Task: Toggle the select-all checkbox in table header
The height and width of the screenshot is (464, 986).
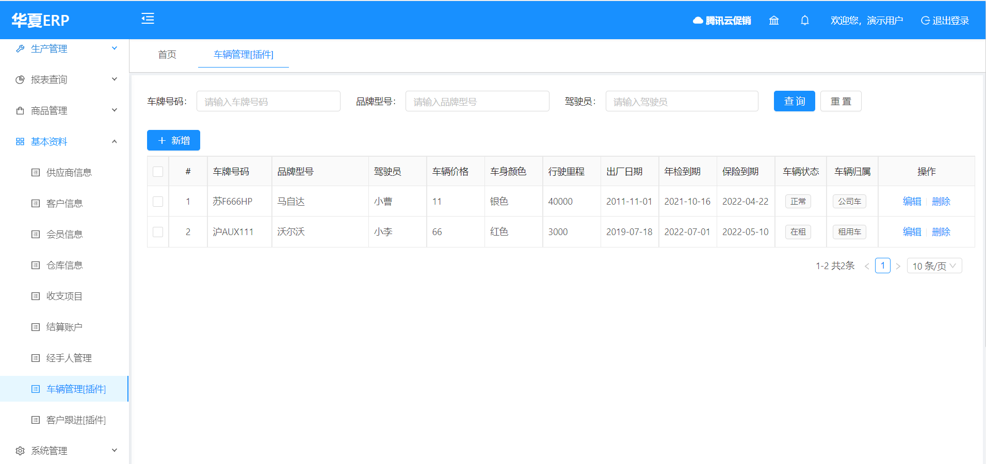Action: point(158,171)
